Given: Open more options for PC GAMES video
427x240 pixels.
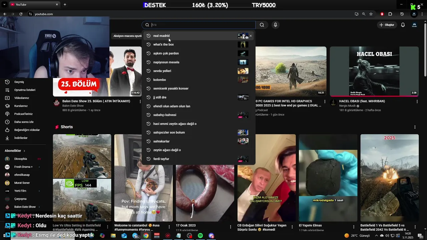Looking at the screenshot, I should click(x=325, y=101).
